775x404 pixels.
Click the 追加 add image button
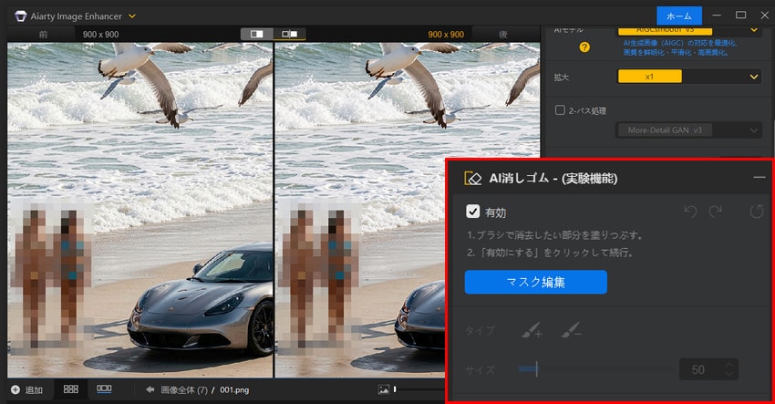27,390
